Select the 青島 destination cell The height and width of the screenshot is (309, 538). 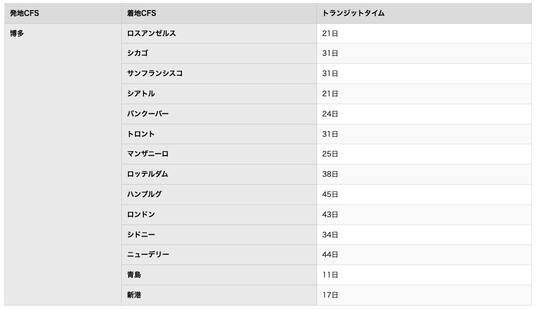pyautogui.click(x=219, y=275)
